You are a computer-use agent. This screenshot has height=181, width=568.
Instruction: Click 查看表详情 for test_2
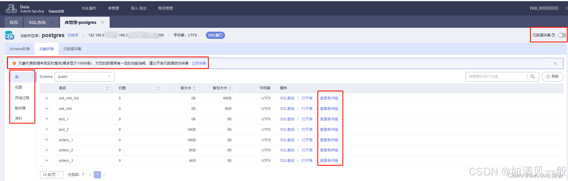point(329,130)
